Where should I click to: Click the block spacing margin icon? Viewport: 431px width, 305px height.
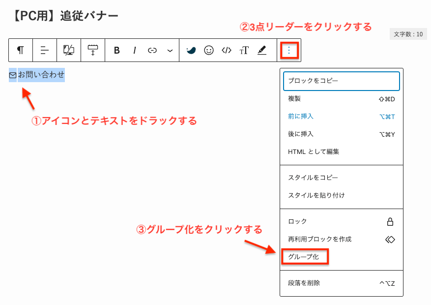pos(93,50)
